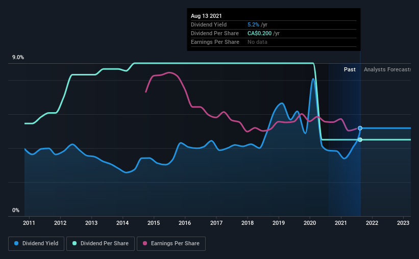Click the 2022 x-axis label
Screen dimensions: 419x259
pyautogui.click(x=372, y=223)
